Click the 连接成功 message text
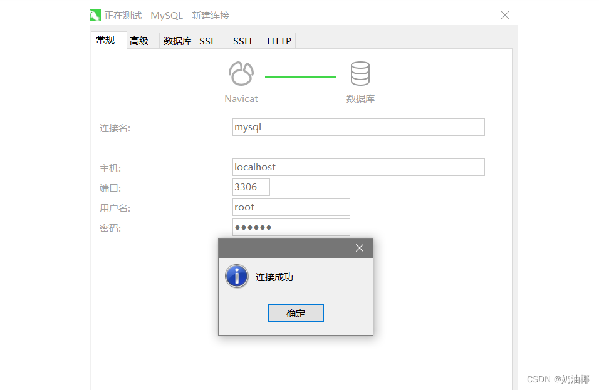Screen dimensions: 599x390 pyautogui.click(x=274, y=277)
